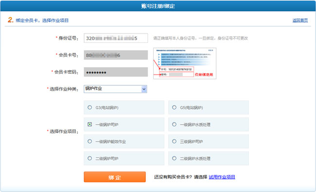The width and height of the screenshot is (316, 192).
Task: Open the 试用作业项目 link
Action: [x=222, y=177]
